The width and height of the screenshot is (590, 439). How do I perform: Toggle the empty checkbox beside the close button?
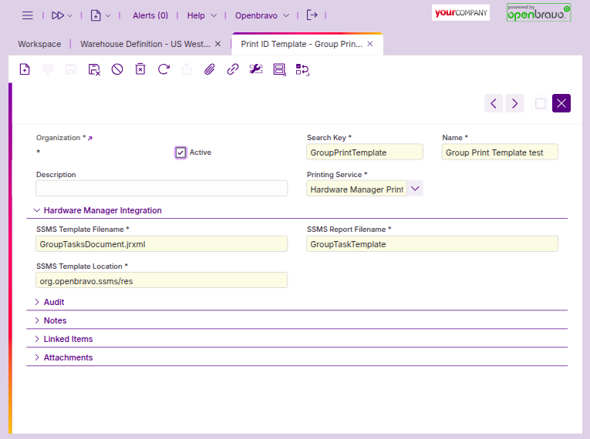[541, 103]
